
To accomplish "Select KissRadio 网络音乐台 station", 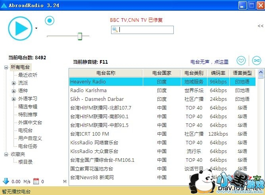I will pos(94,142).
